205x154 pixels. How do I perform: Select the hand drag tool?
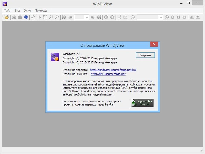click(33, 17)
